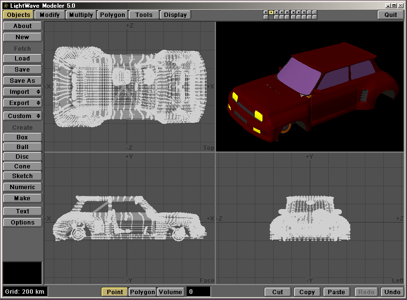407x300 pixels.
Task: Click the selection count field
Action: (199, 292)
